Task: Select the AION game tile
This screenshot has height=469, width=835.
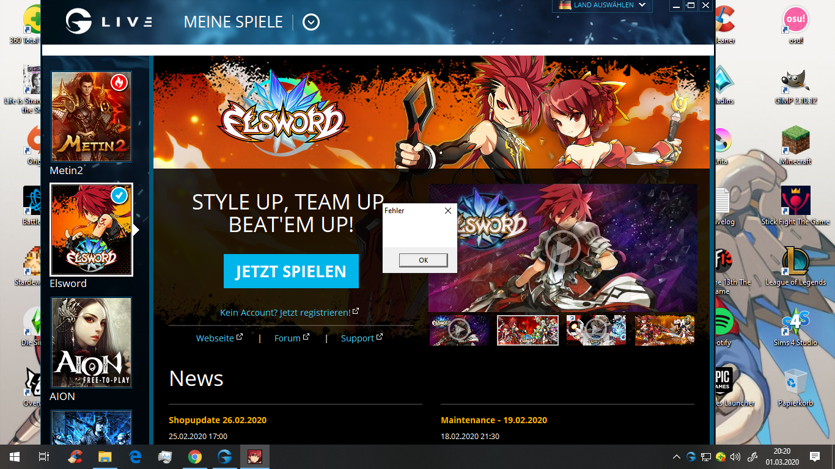Action: (91, 343)
